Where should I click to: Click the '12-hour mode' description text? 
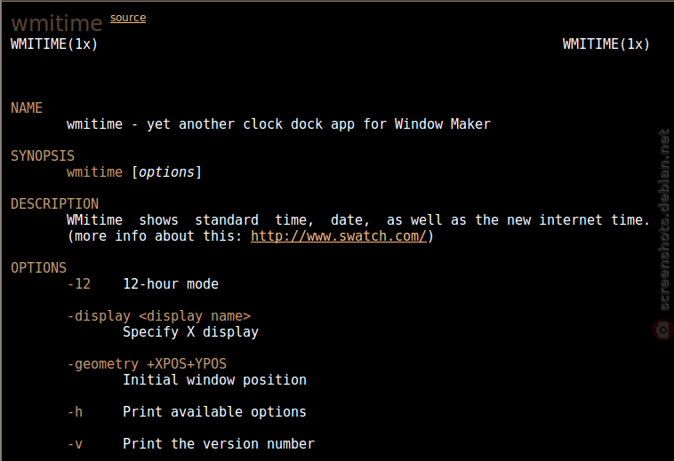(x=171, y=284)
